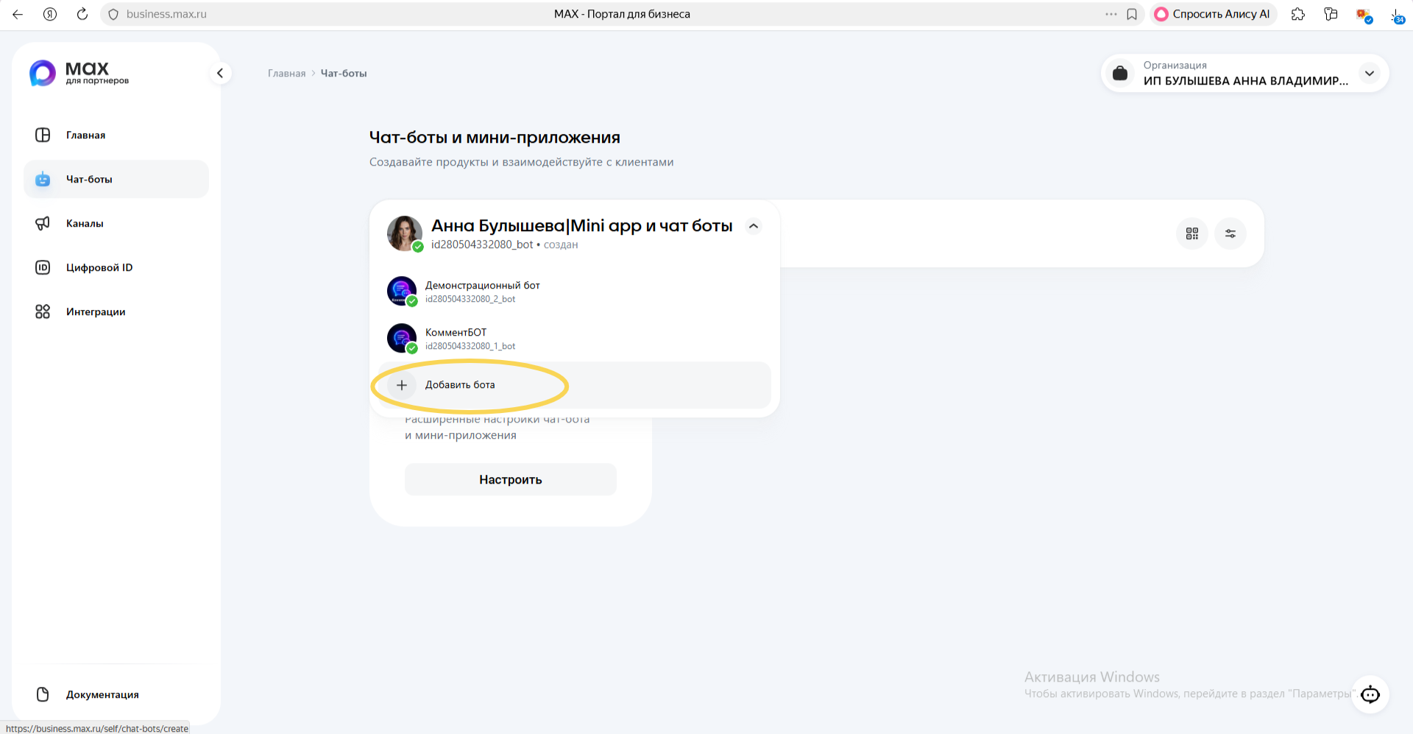Click Спросить Алису AI
This screenshot has height=734, width=1413.
[x=1213, y=14]
